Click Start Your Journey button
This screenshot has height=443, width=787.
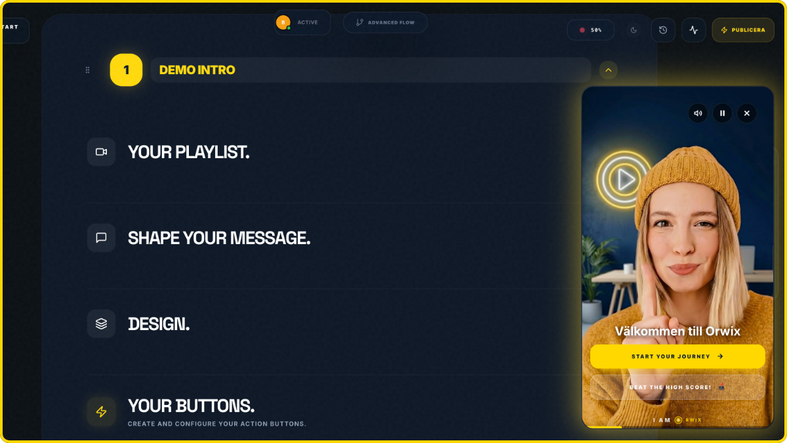point(677,356)
